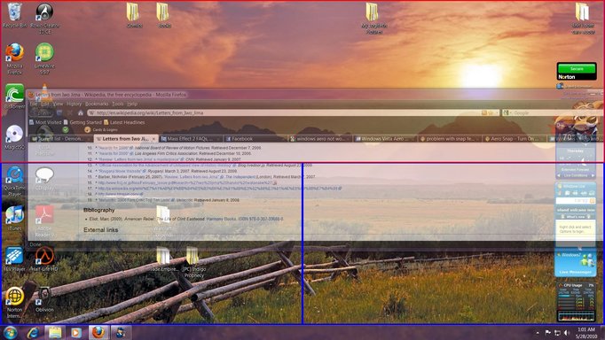Open the View menu in Firefox
605x340 pixels.
[58, 104]
